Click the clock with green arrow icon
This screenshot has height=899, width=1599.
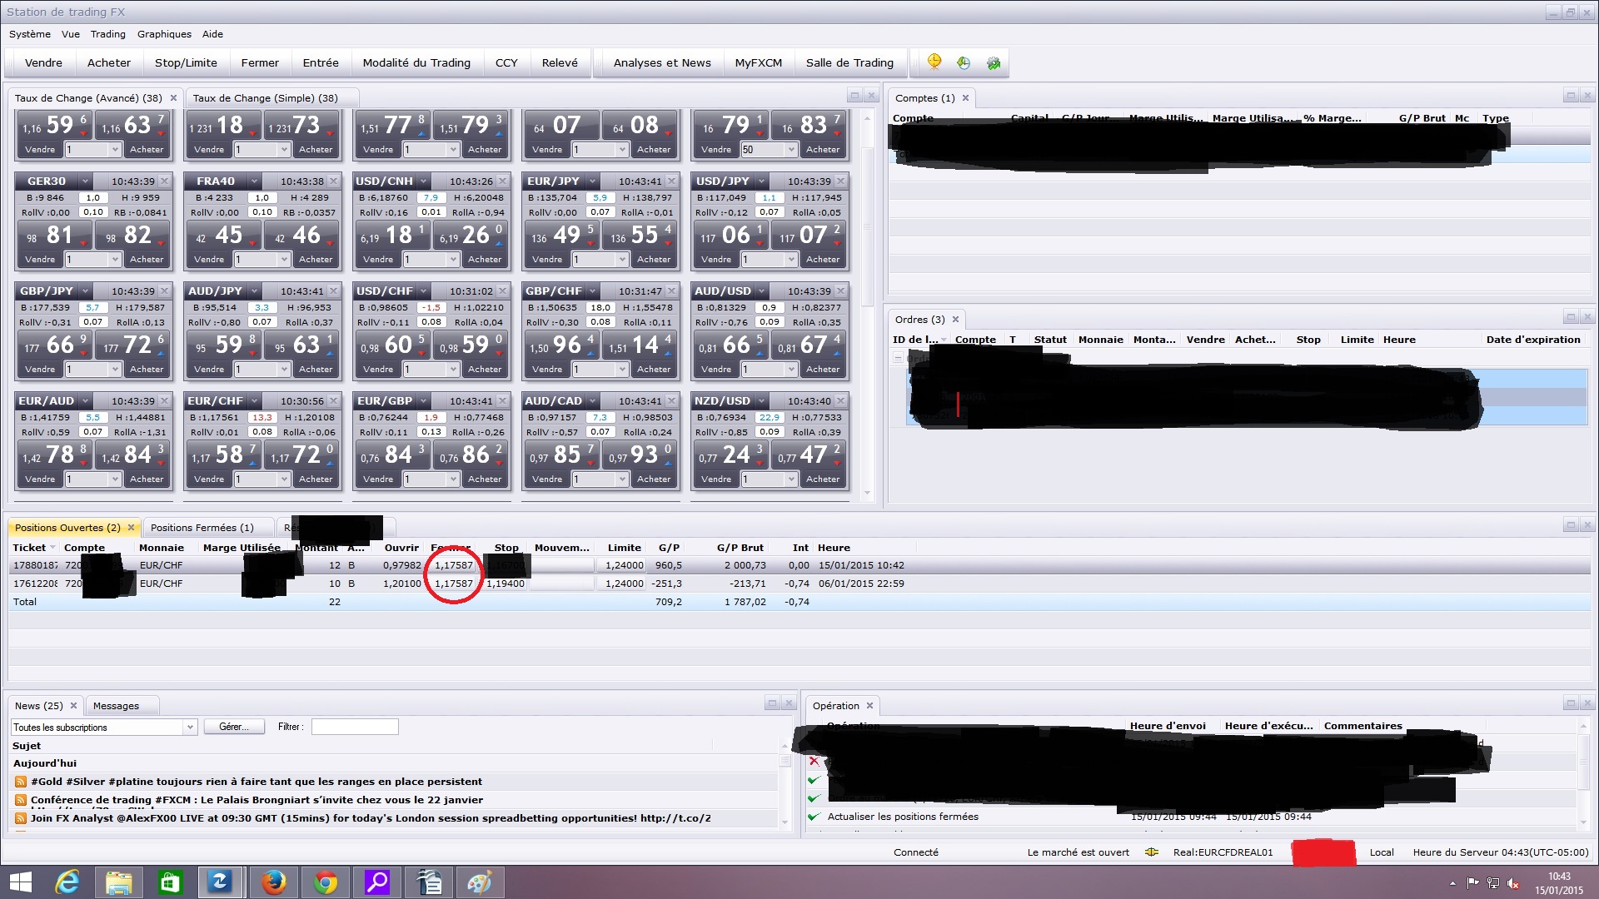tap(964, 62)
